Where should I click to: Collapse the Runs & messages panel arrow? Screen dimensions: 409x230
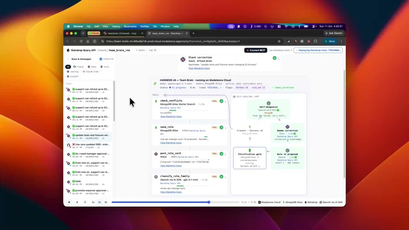[68, 59]
